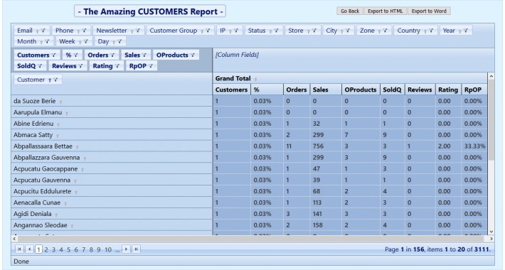Go to the first page using pager icon

pos(19,249)
